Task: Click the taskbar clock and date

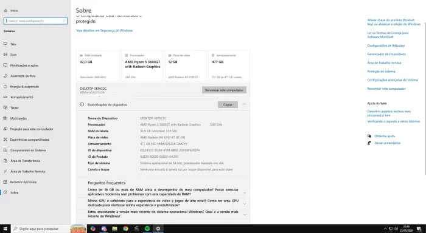Action: tap(406, 229)
